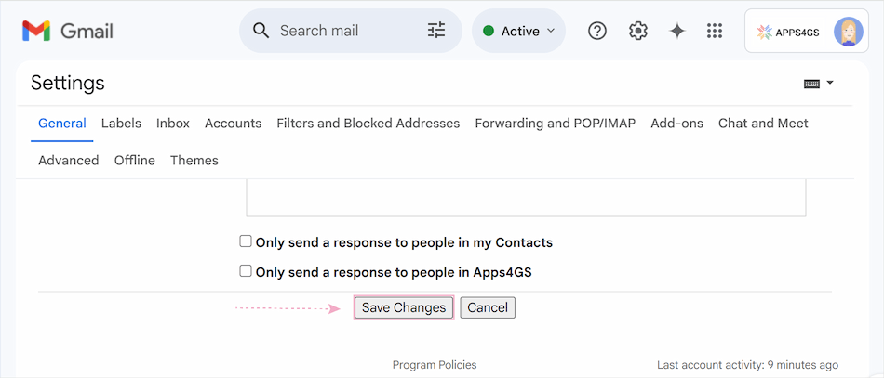Expand the Active status dropdown
This screenshot has height=378, width=884.
518,31
